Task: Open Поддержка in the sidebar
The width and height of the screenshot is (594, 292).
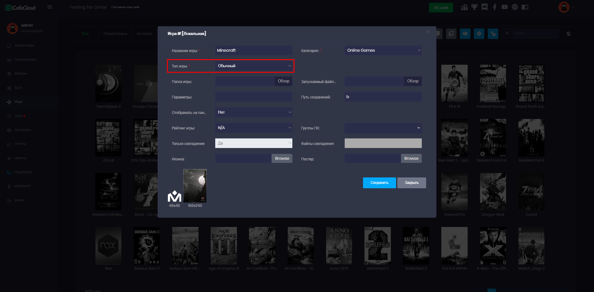Action: [23, 172]
